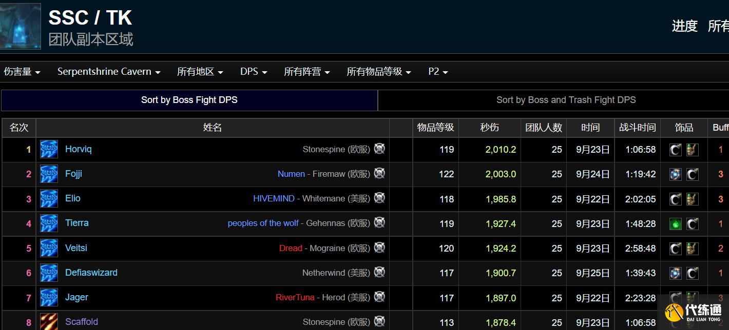
Task: Click the server region icon in Elio's row
Action: tap(379, 198)
